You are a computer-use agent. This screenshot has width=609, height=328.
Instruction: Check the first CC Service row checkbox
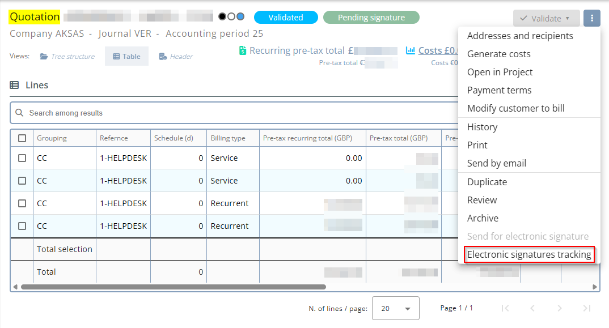(x=22, y=158)
